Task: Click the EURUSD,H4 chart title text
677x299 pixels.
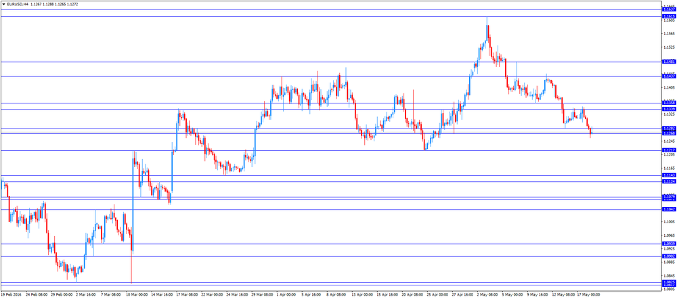Action: pos(18,4)
